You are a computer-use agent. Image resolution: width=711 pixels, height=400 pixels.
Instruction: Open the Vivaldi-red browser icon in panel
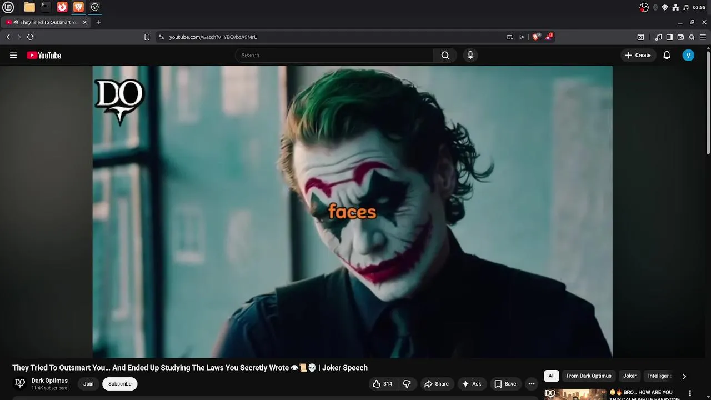(x=62, y=7)
